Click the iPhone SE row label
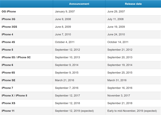The width and height of the screenshot is (161, 115). click(9, 80)
